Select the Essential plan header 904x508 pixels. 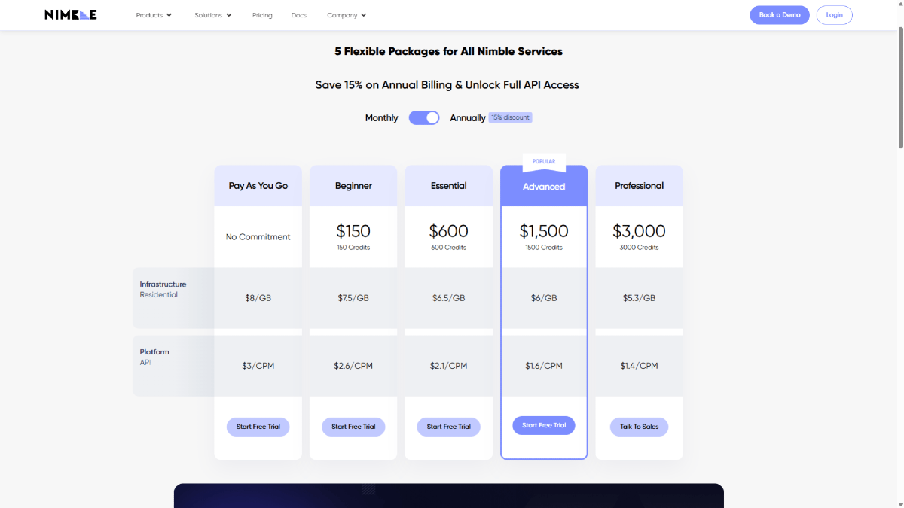point(449,186)
